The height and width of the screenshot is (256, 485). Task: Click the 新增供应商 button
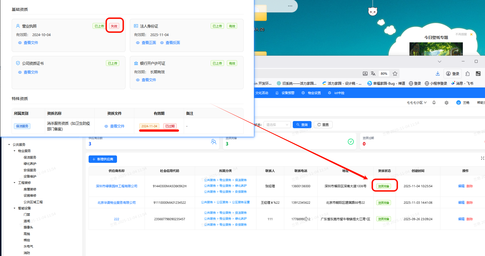point(103,159)
